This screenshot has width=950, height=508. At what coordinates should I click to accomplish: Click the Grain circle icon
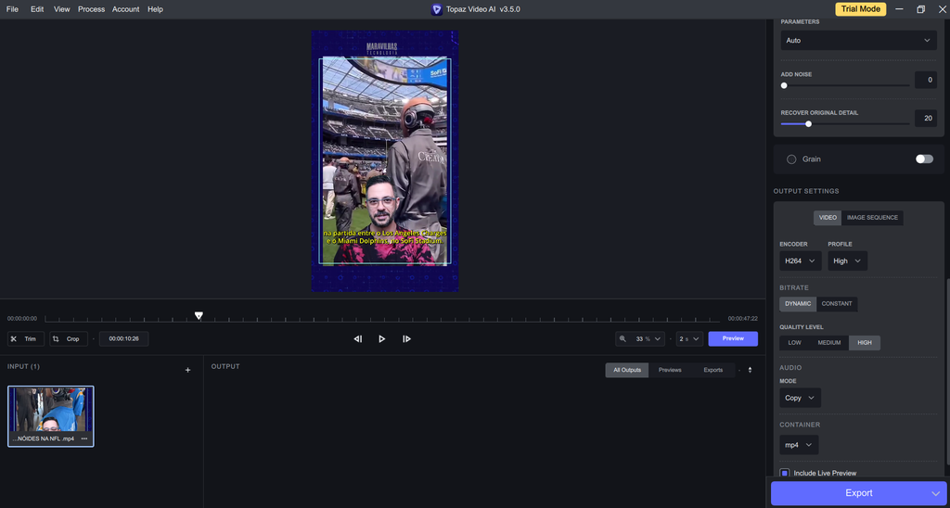coord(791,159)
